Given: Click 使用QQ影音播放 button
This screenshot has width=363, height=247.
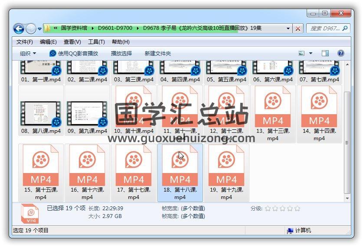Looking at the screenshot, I should pyautogui.click(x=74, y=53).
